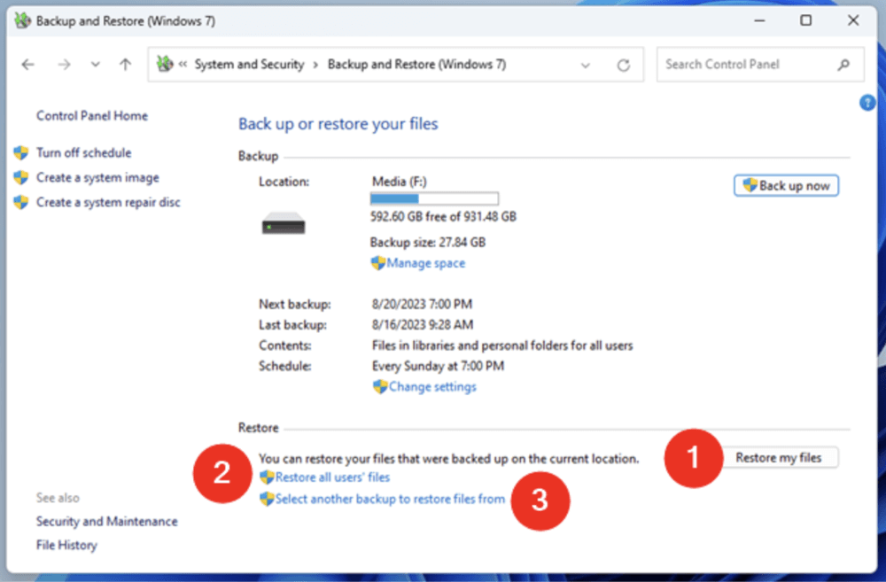Open File History from the sidebar

click(x=66, y=545)
